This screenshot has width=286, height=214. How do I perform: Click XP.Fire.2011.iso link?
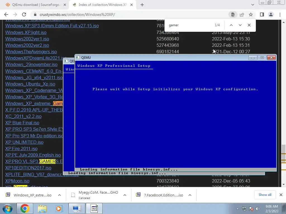pyautogui.click(x=21, y=149)
